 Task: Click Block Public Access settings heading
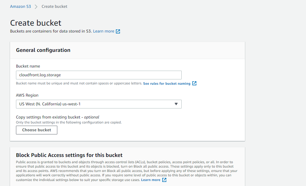coord(69,155)
